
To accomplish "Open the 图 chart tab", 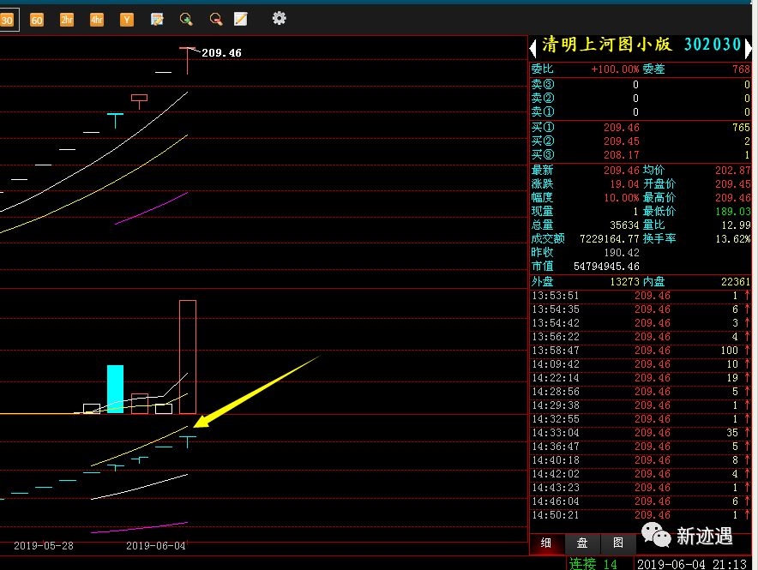I will point(618,543).
